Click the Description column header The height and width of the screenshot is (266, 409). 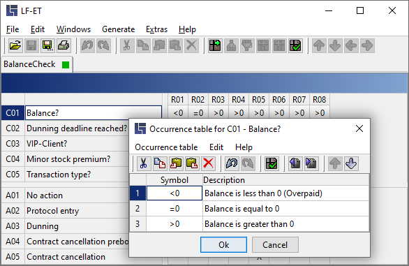pos(286,180)
